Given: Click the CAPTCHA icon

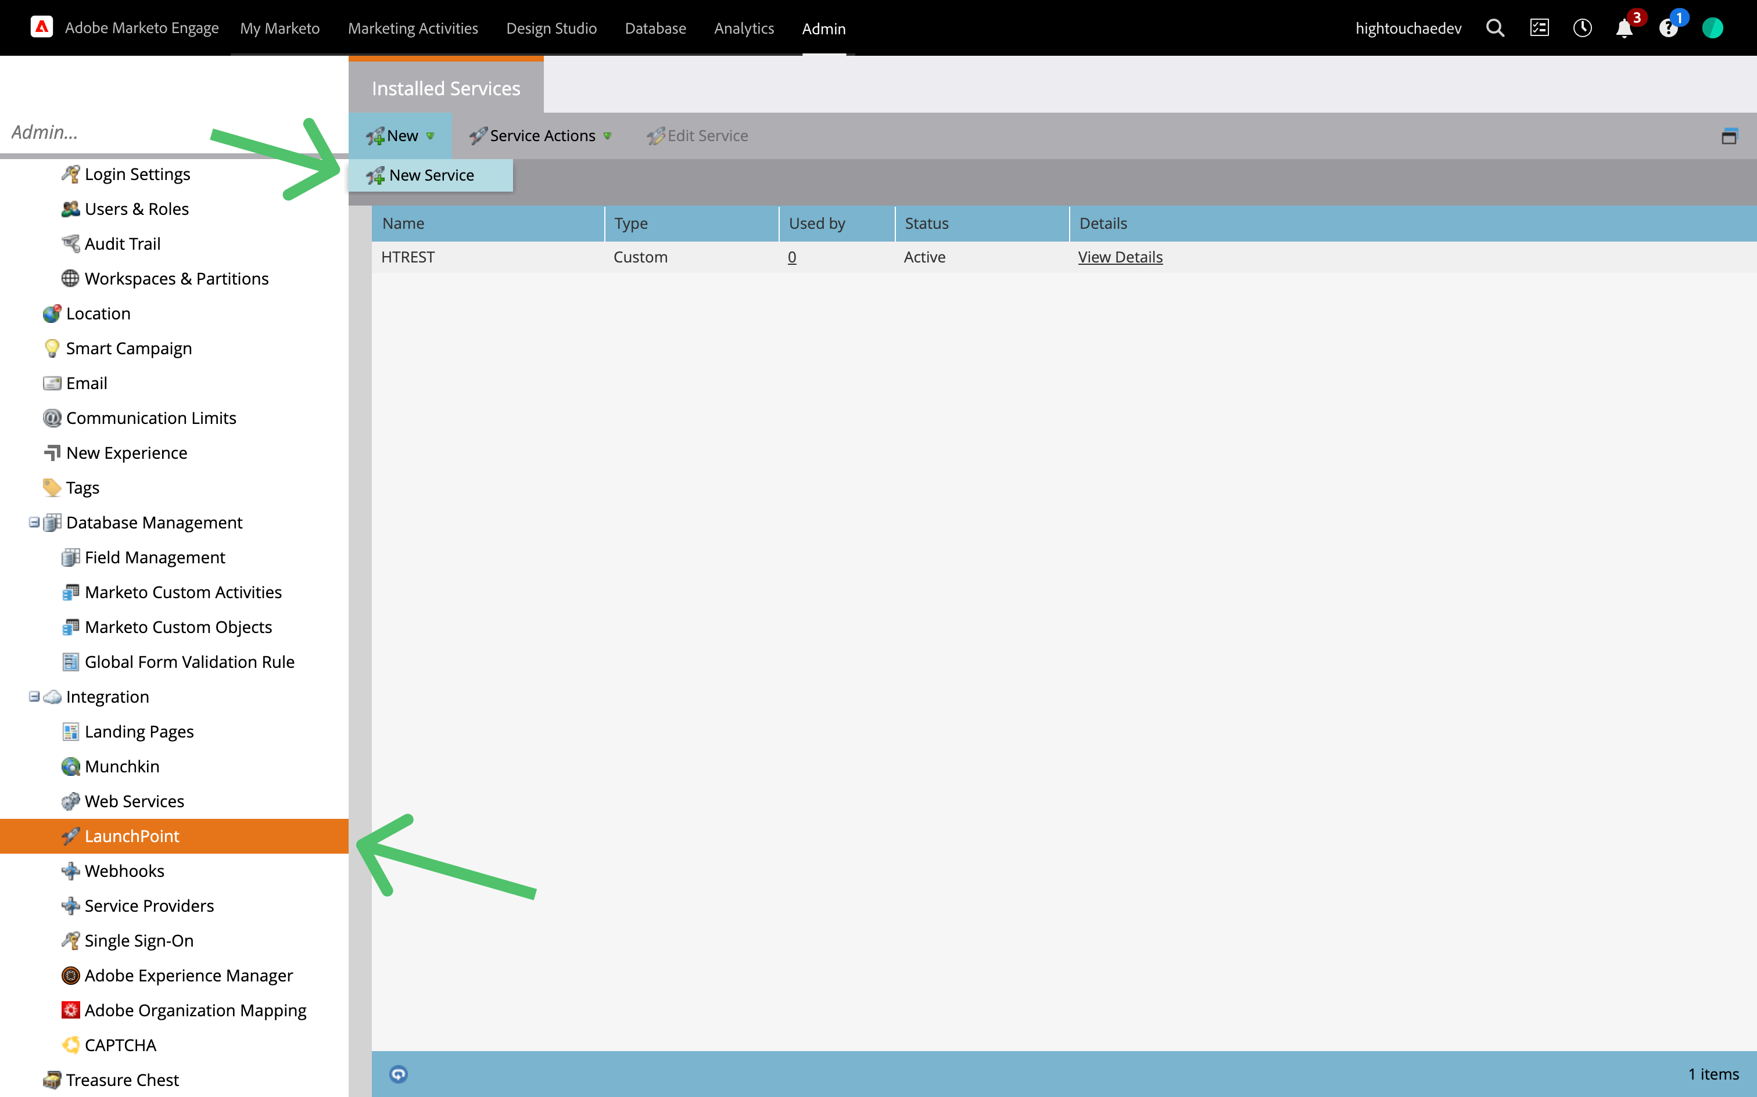Looking at the screenshot, I should click(70, 1045).
